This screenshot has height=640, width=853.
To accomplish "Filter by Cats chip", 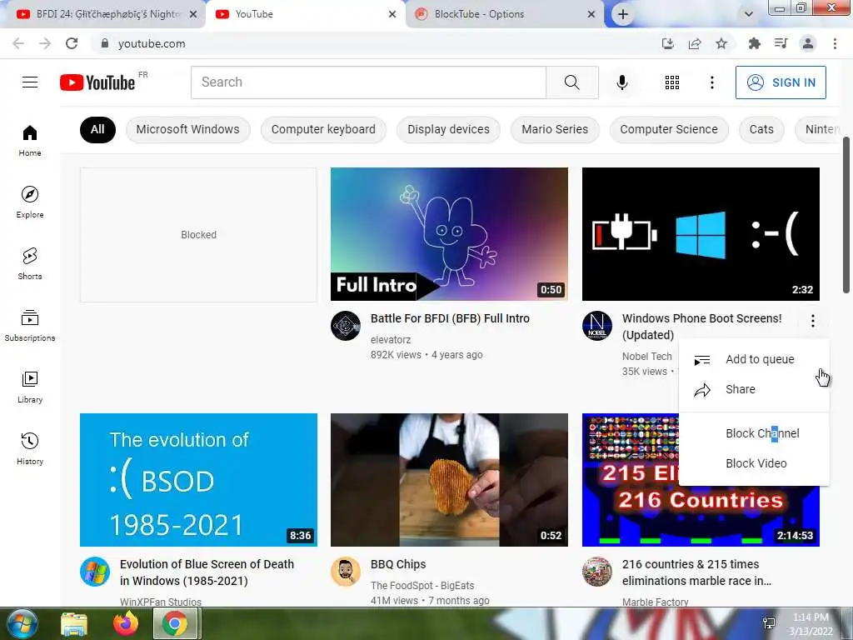I will click(x=761, y=129).
